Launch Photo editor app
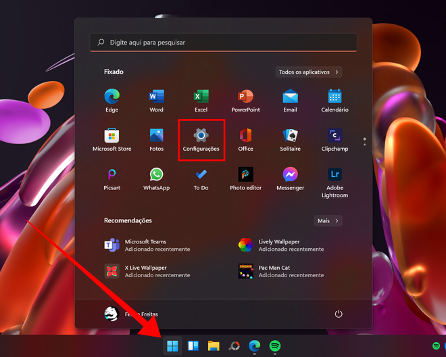The height and width of the screenshot is (357, 446). tap(246, 178)
